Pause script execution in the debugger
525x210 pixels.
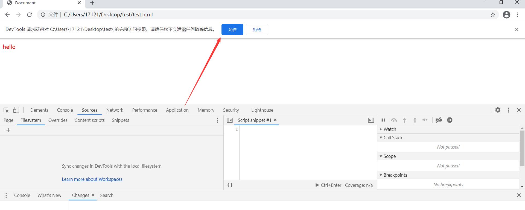(x=383, y=120)
